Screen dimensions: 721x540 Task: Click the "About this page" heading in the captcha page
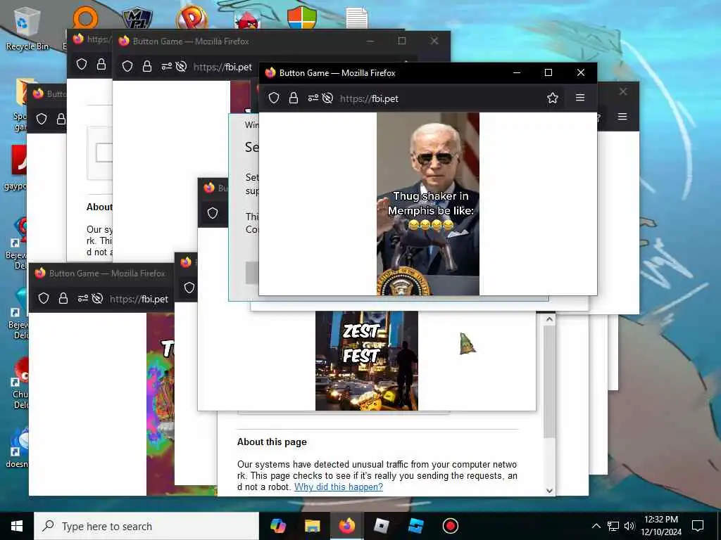tap(272, 442)
